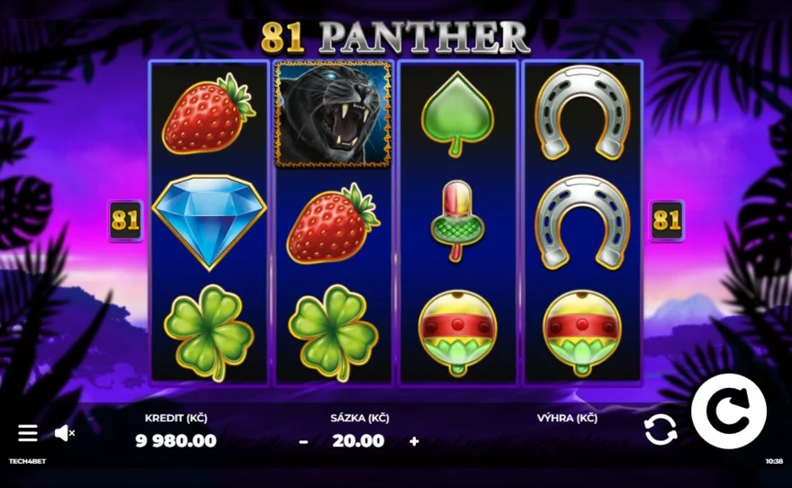The width and height of the screenshot is (792, 488).
Task: Start a spin with the large round button
Action: click(729, 411)
